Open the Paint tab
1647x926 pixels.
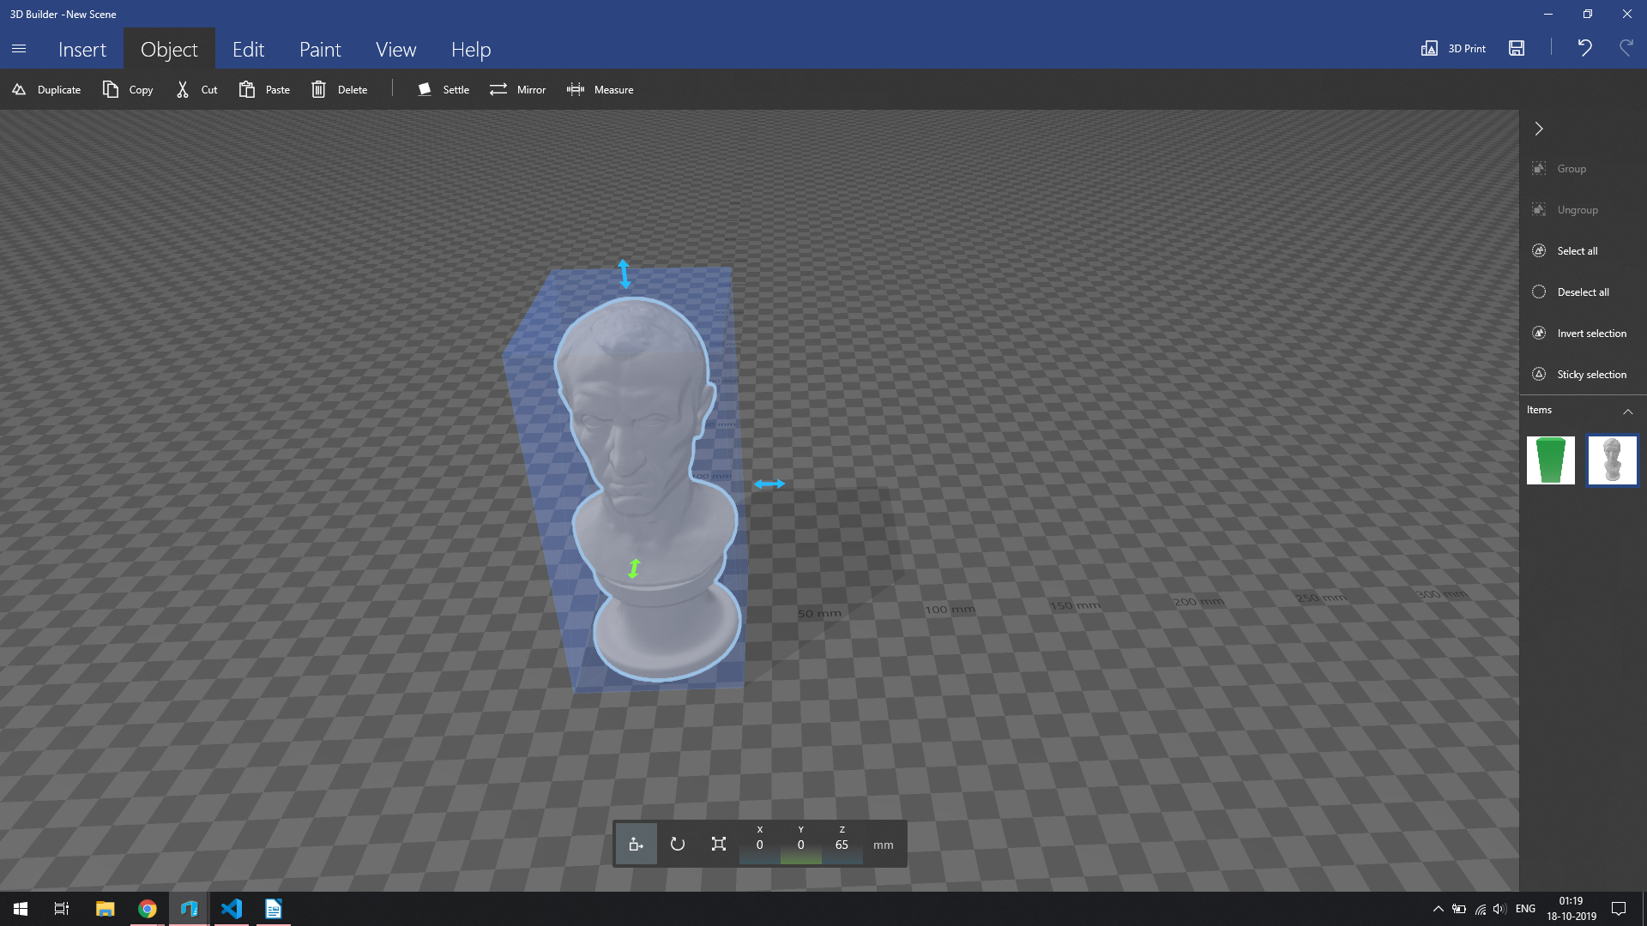tap(320, 49)
